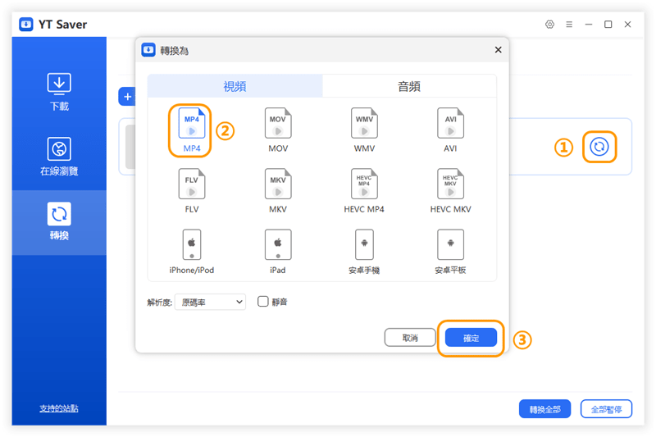Enable the 靜音 mute checkbox
This screenshot has height=437, width=656.
point(263,302)
